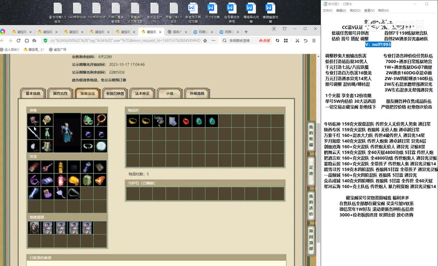Switch to the 服务 browser tab
This screenshot has width=438, height=266.
177,32
